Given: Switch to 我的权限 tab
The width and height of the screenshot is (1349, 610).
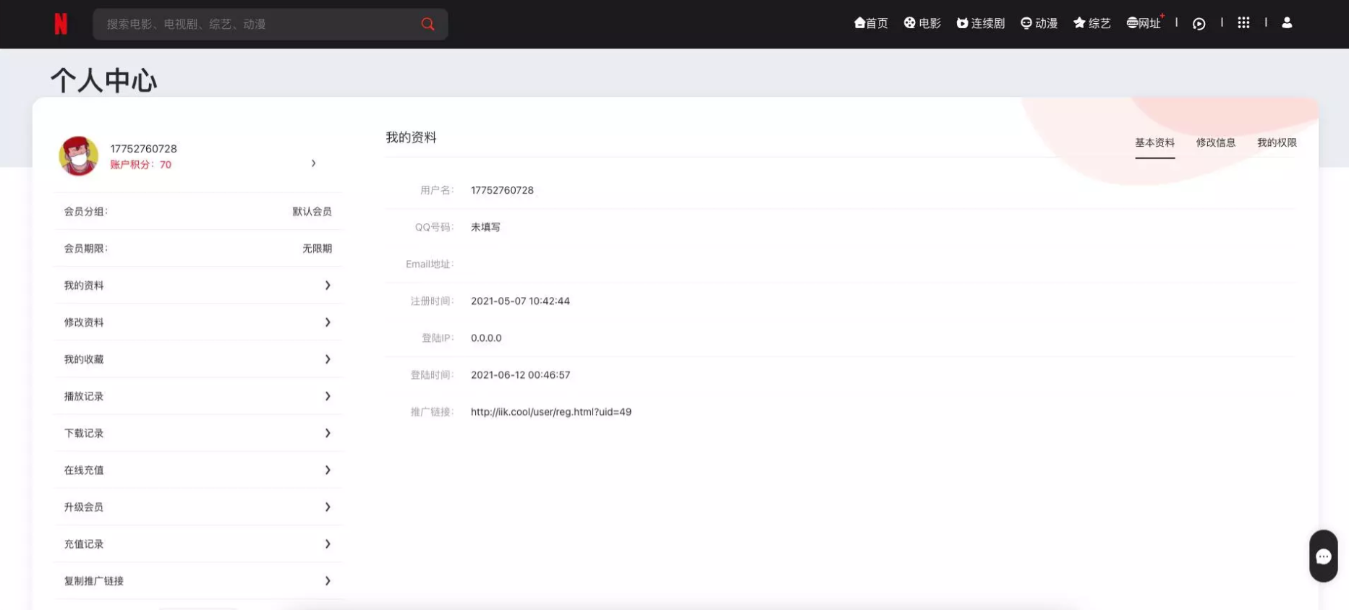Looking at the screenshot, I should point(1277,142).
